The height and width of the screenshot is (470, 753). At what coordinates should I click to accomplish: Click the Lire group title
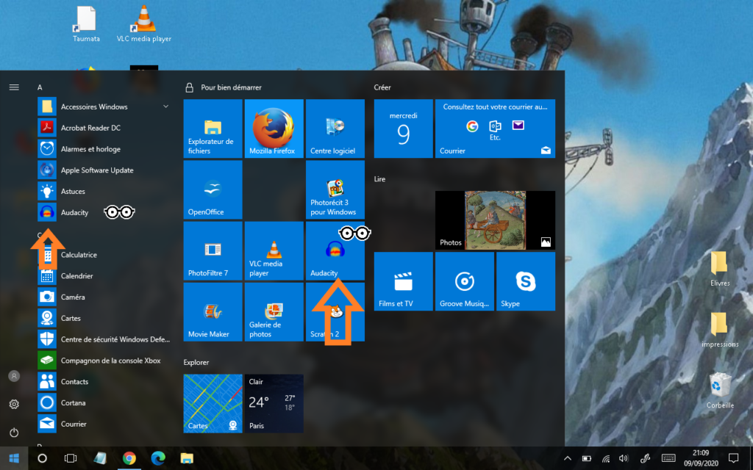coord(379,179)
